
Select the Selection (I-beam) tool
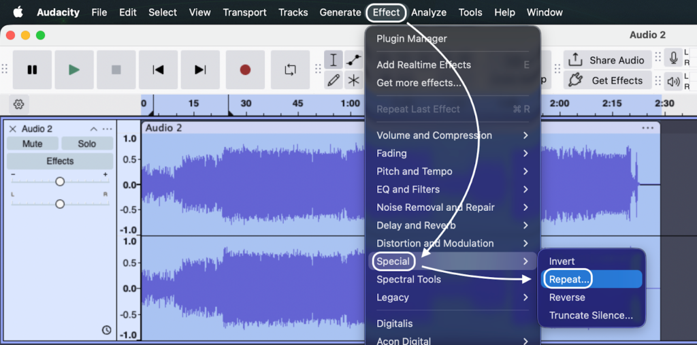[x=334, y=60]
